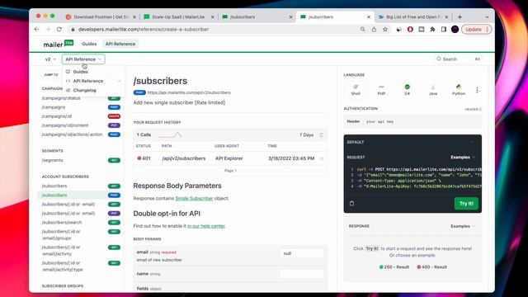Open the browser extensions puzzle icon
528x297 pixels.
pyautogui.click(x=432, y=30)
